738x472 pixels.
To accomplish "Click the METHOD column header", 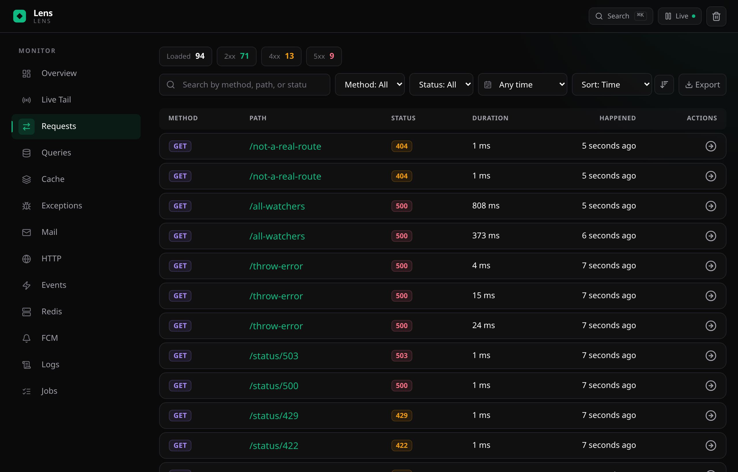I will click(x=183, y=118).
